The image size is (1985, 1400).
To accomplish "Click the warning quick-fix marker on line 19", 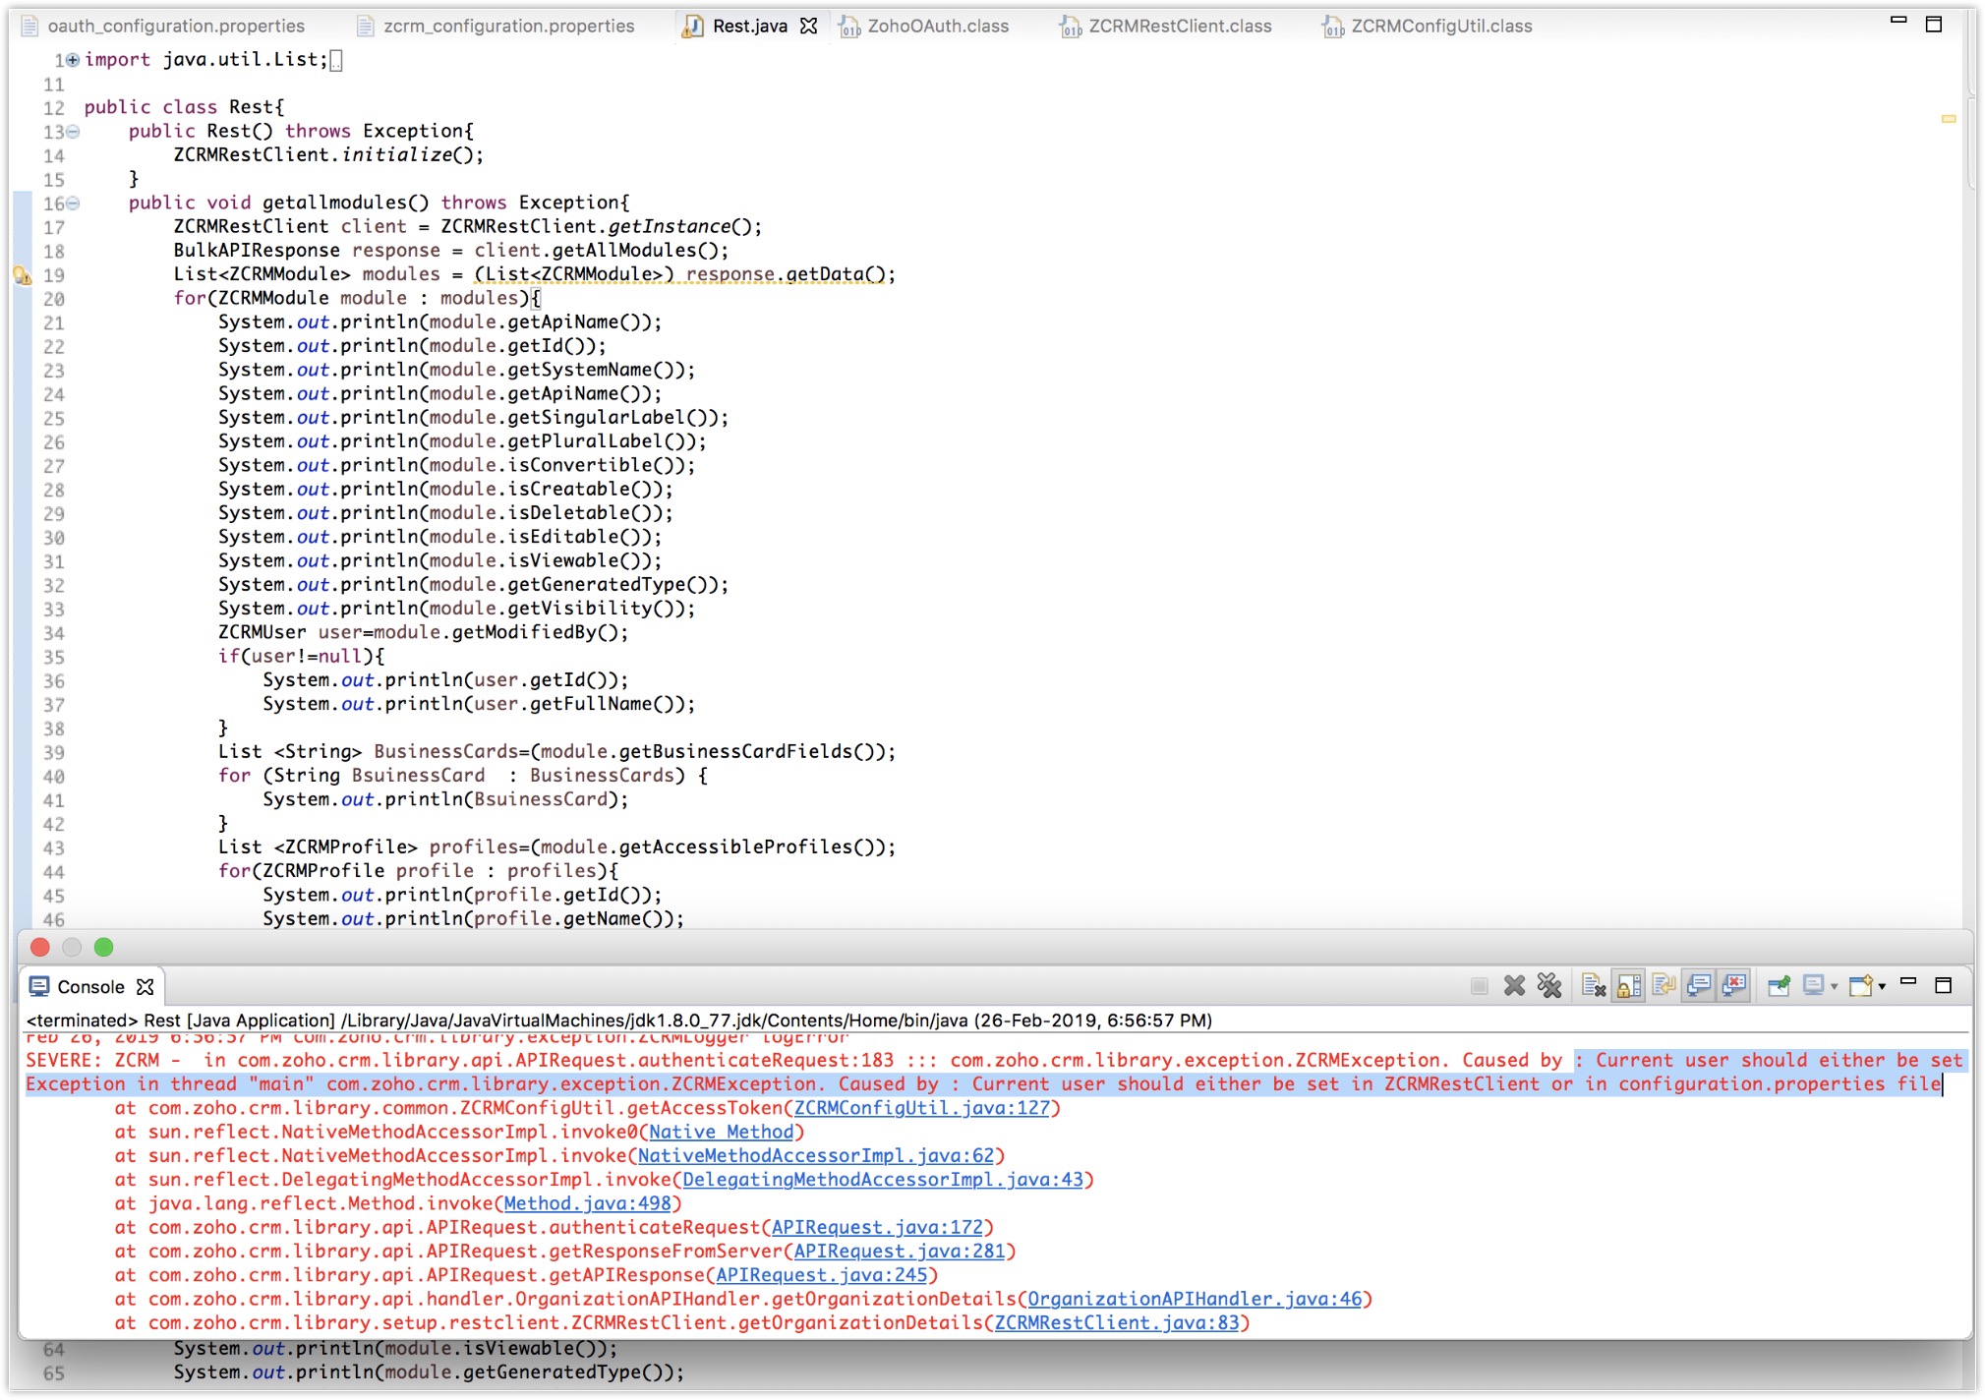I will click(22, 275).
